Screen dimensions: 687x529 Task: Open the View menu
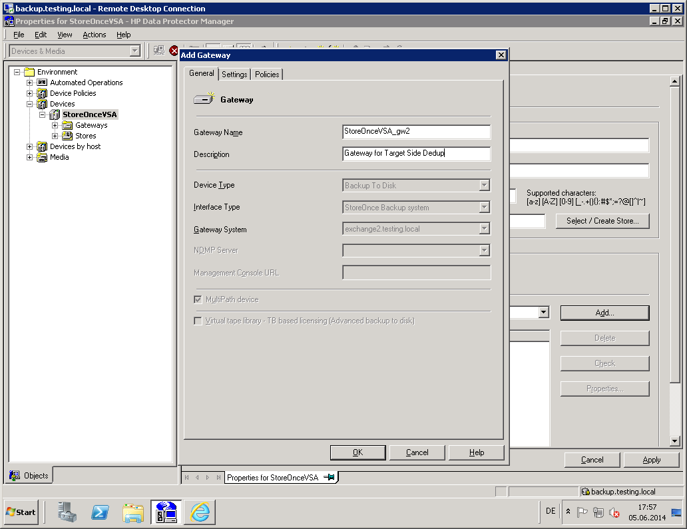click(x=65, y=35)
